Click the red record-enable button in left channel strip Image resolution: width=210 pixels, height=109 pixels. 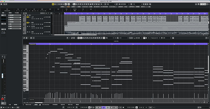(2, 99)
